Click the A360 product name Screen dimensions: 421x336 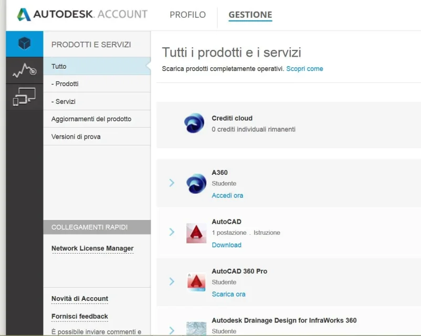point(219,172)
